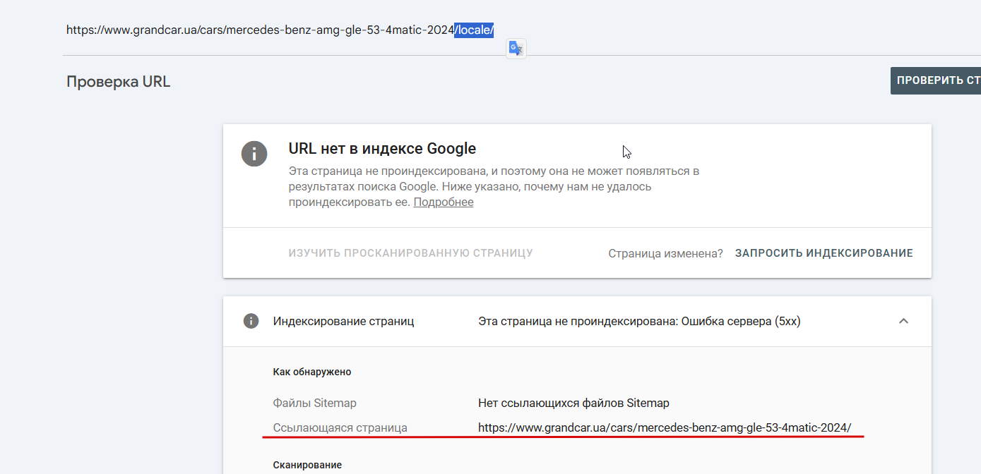Click 'Нет ссылающихся файлов Sitemap' value
The height and width of the screenshot is (474, 981).
[573, 403]
